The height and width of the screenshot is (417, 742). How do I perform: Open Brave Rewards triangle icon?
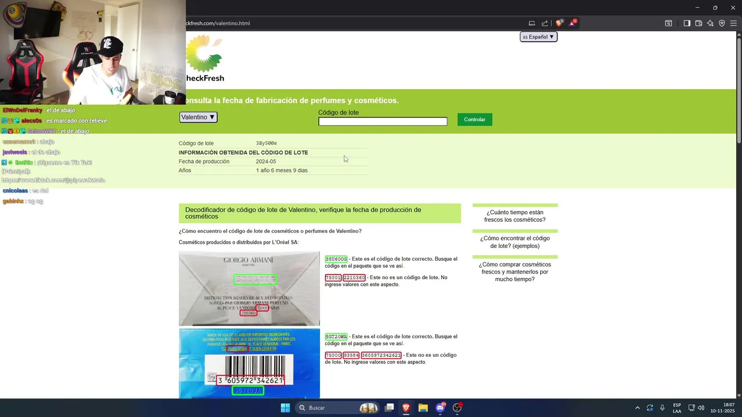tap(572, 23)
